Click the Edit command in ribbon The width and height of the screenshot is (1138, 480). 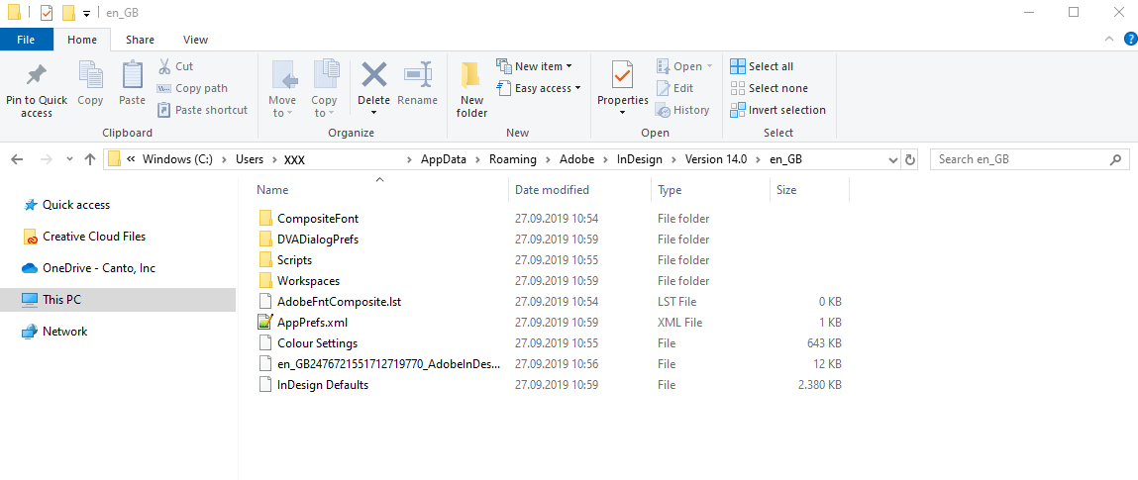tap(674, 88)
